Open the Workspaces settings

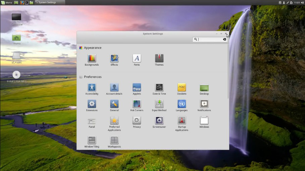pyautogui.click(x=114, y=142)
